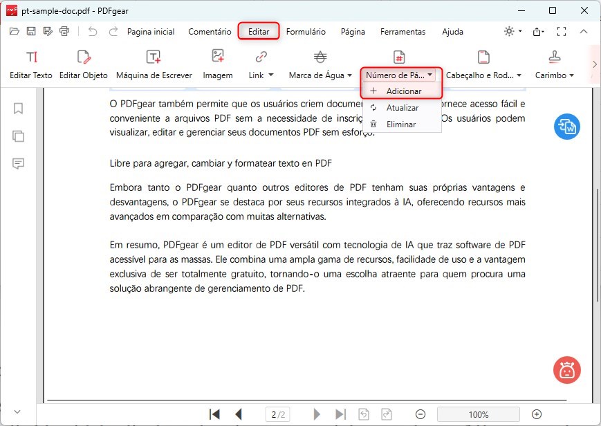Open the Máquina de Escrever tool
Viewport: 601px width, 426px height.
[x=153, y=64]
